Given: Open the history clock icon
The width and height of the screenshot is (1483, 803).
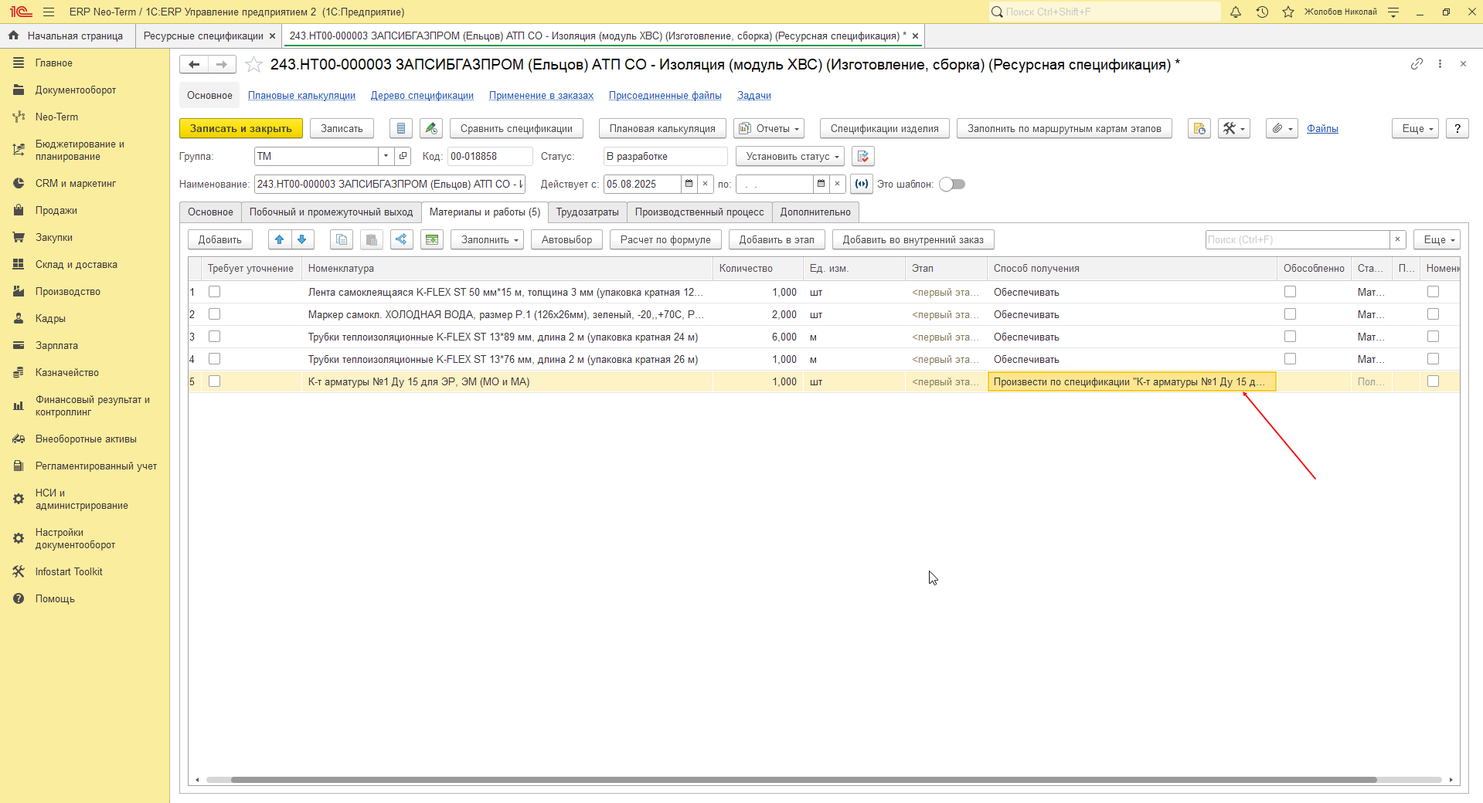Looking at the screenshot, I should [1262, 12].
